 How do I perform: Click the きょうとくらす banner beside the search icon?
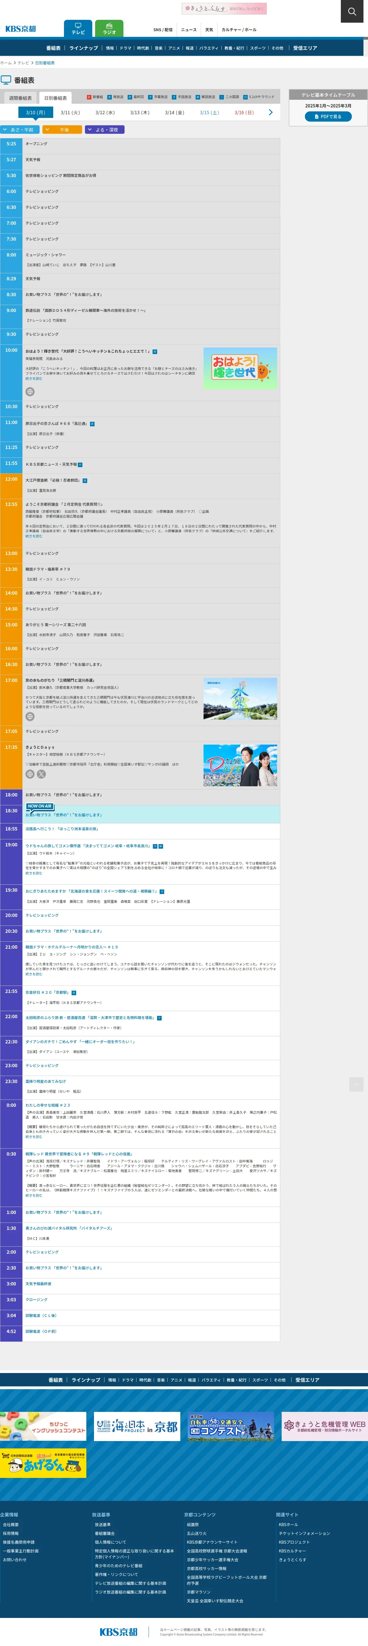click(224, 8)
